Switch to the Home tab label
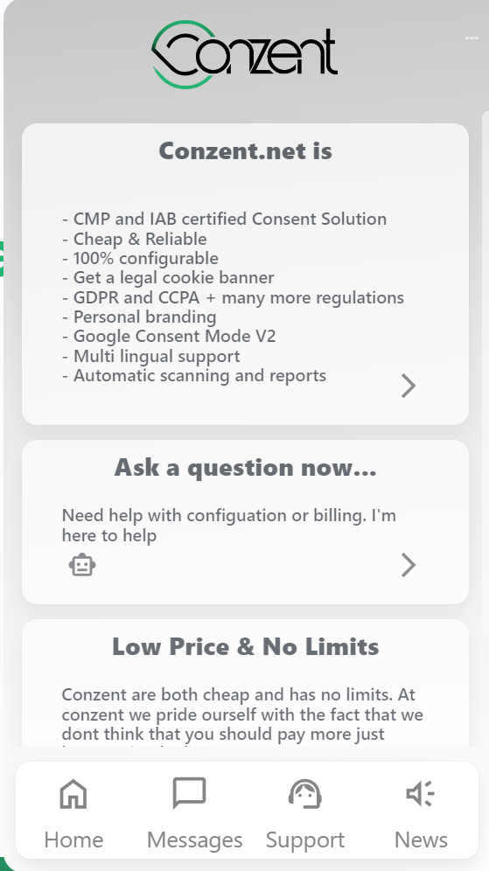Screen dimensions: 489x871 tap(73, 840)
